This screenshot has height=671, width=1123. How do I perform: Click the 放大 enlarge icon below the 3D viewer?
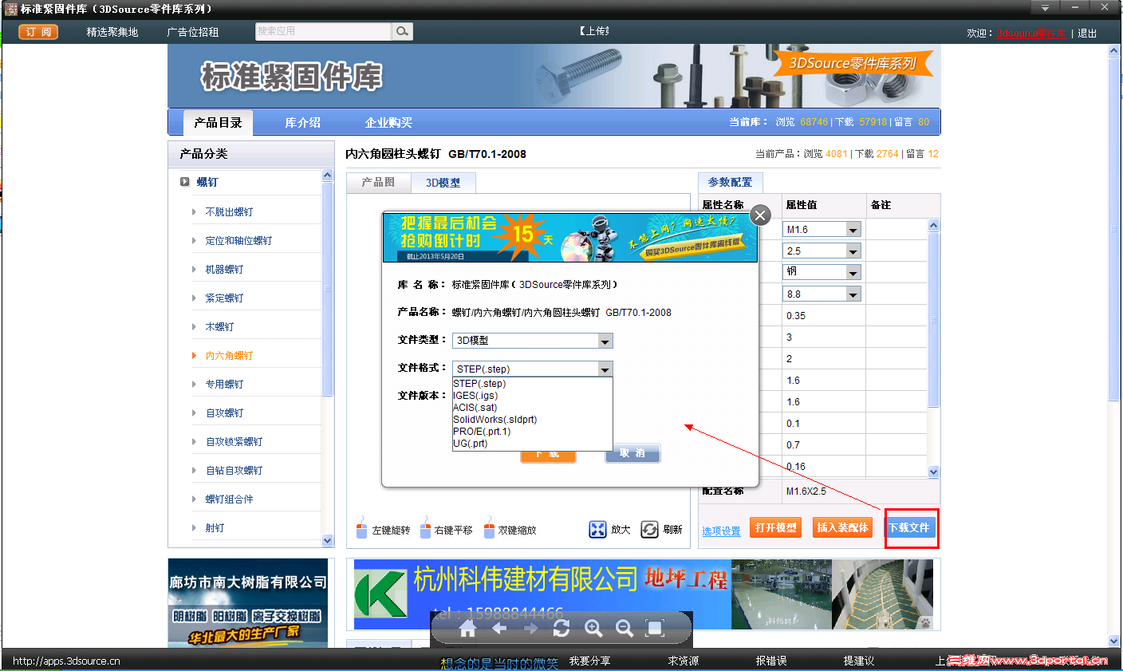597,529
